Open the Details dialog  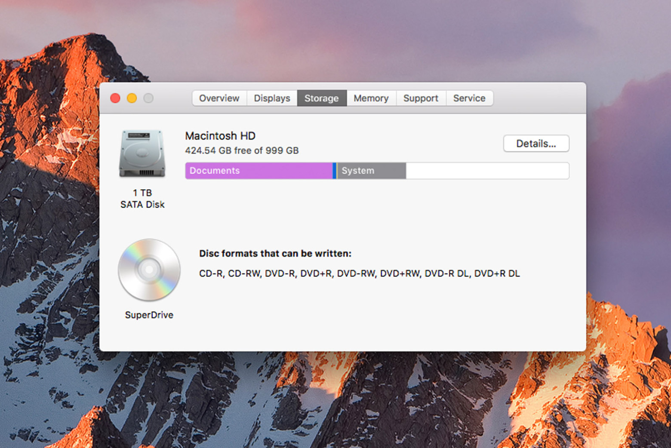(536, 143)
